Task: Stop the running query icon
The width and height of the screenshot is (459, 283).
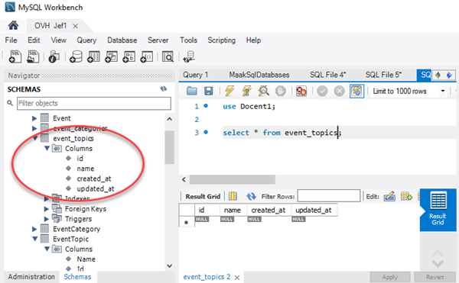Action: click(281, 91)
